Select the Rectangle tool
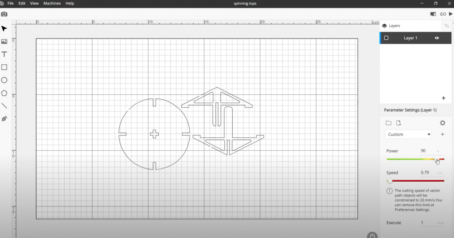This screenshot has height=238, width=454. (4, 67)
